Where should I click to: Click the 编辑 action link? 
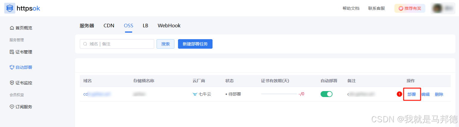click(425, 94)
